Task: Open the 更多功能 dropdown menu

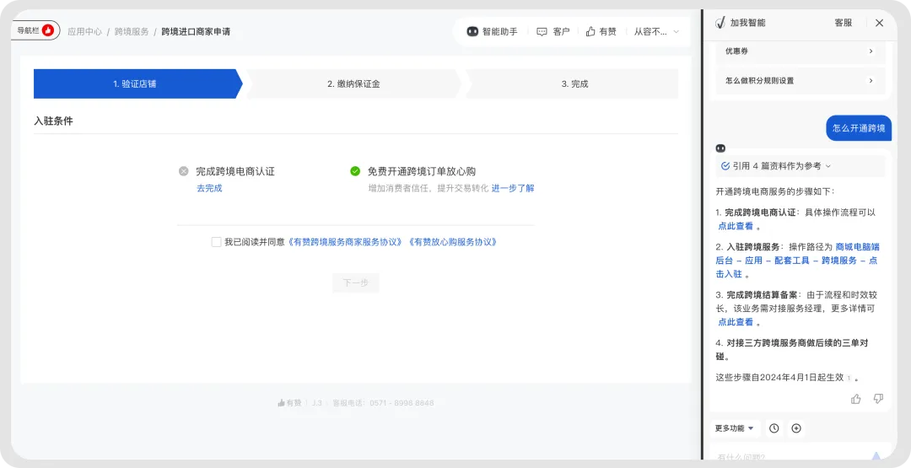Action: (735, 428)
